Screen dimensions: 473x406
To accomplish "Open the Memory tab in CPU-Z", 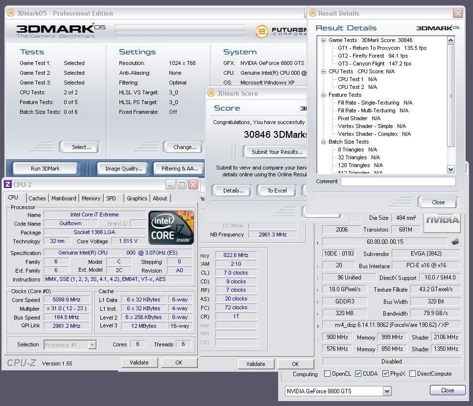I will click(x=91, y=198).
